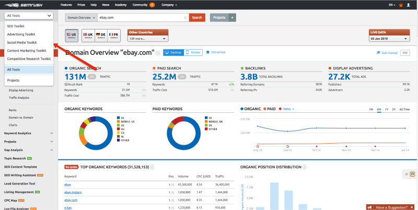Image resolution: width=418 pixels, height=210 pixels.
Task: Set chart range to 1Y
Action: click(387, 109)
